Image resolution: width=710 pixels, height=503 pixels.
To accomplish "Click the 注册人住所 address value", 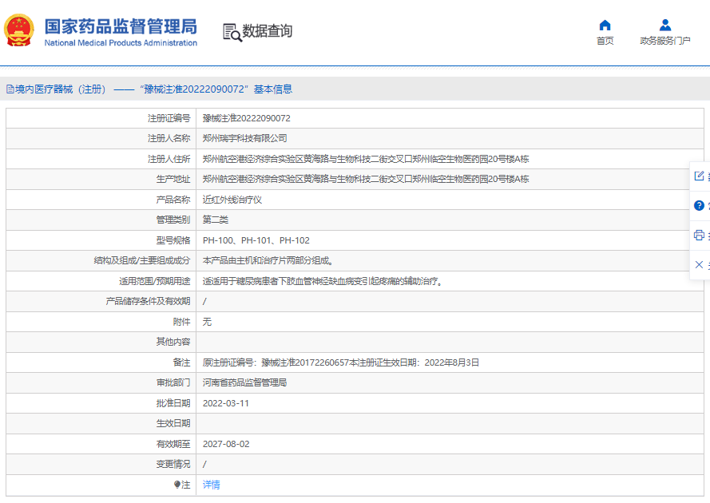I will (366, 159).
